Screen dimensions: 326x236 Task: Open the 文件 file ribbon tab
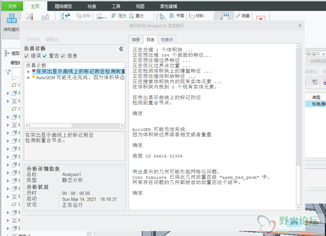(12, 6)
